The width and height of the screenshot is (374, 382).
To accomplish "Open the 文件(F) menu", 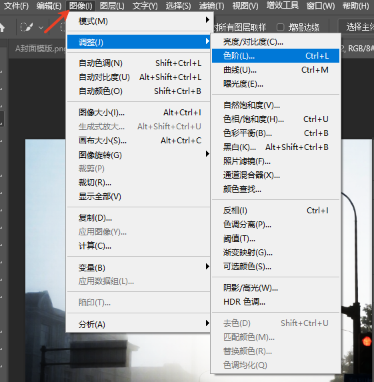I will click(16, 5).
